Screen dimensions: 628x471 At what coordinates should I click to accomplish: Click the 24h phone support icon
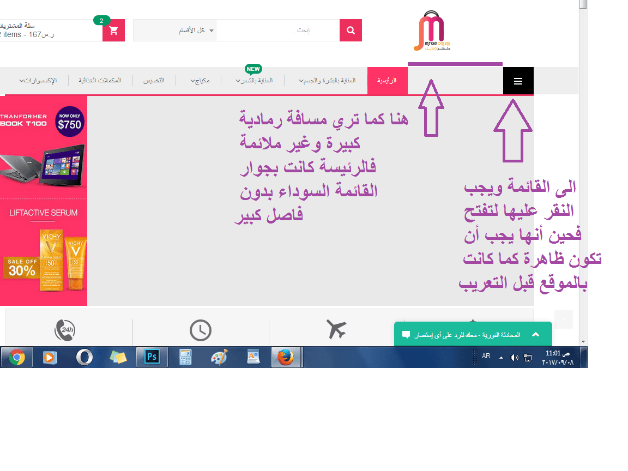pyautogui.click(x=65, y=330)
